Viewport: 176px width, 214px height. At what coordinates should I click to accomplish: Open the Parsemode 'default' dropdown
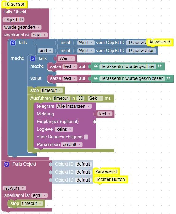pos(72,145)
